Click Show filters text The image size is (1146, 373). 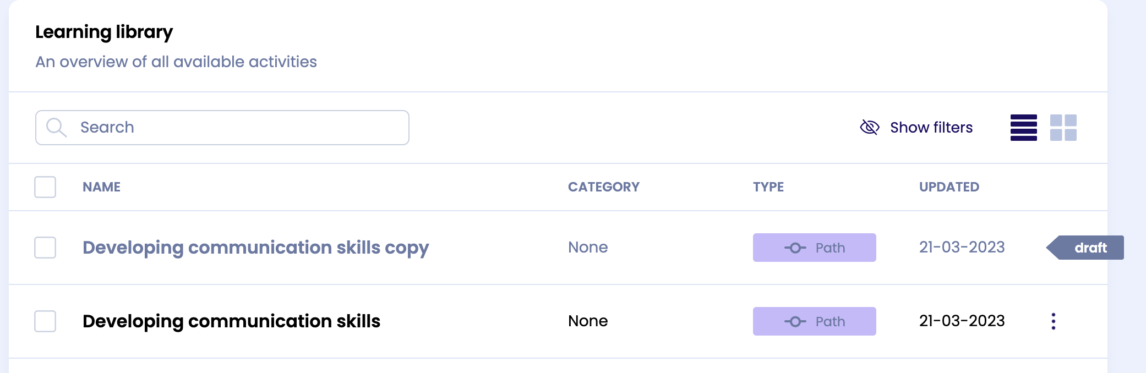point(931,128)
